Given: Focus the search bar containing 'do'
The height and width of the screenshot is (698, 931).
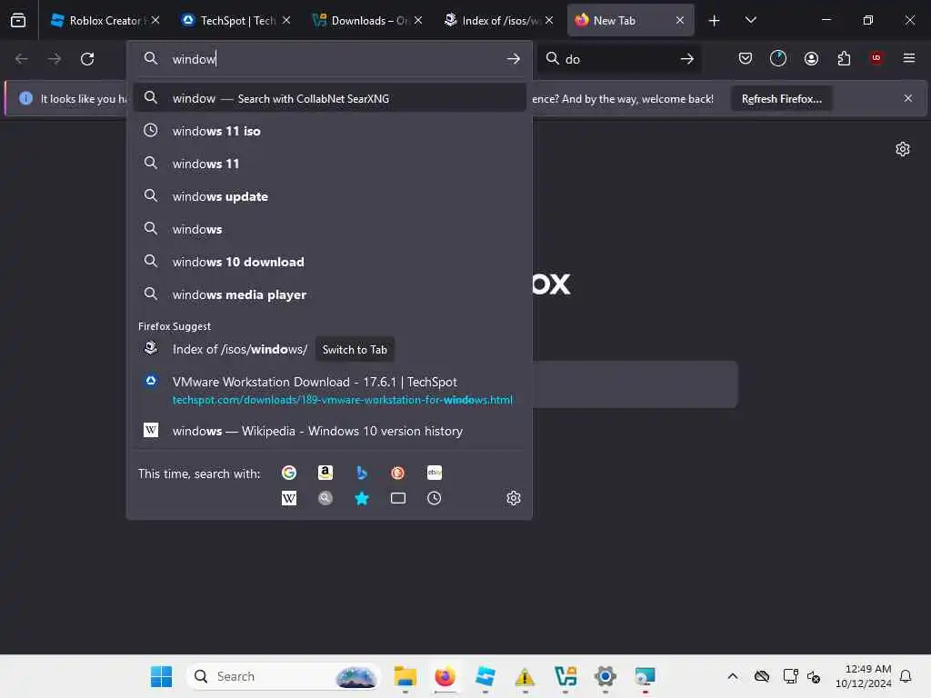Looking at the screenshot, I should (x=618, y=59).
